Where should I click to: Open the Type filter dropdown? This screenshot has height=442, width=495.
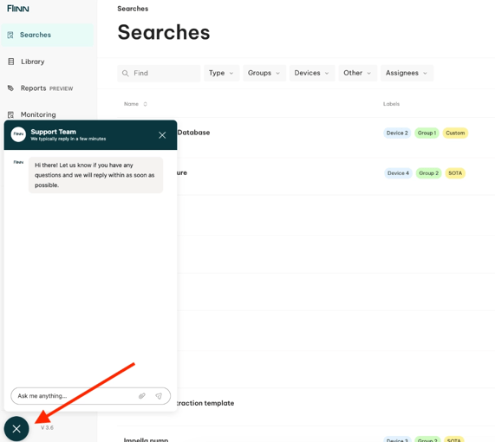point(221,73)
